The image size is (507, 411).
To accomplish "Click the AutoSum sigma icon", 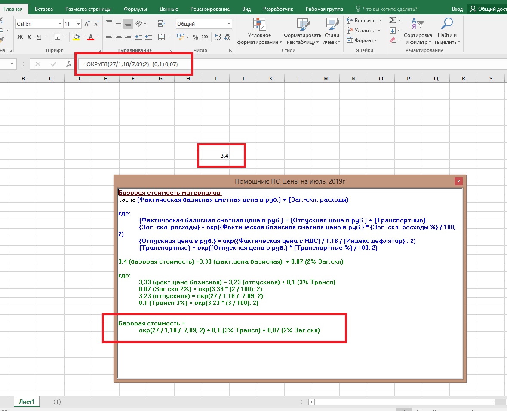I will 393,20.
